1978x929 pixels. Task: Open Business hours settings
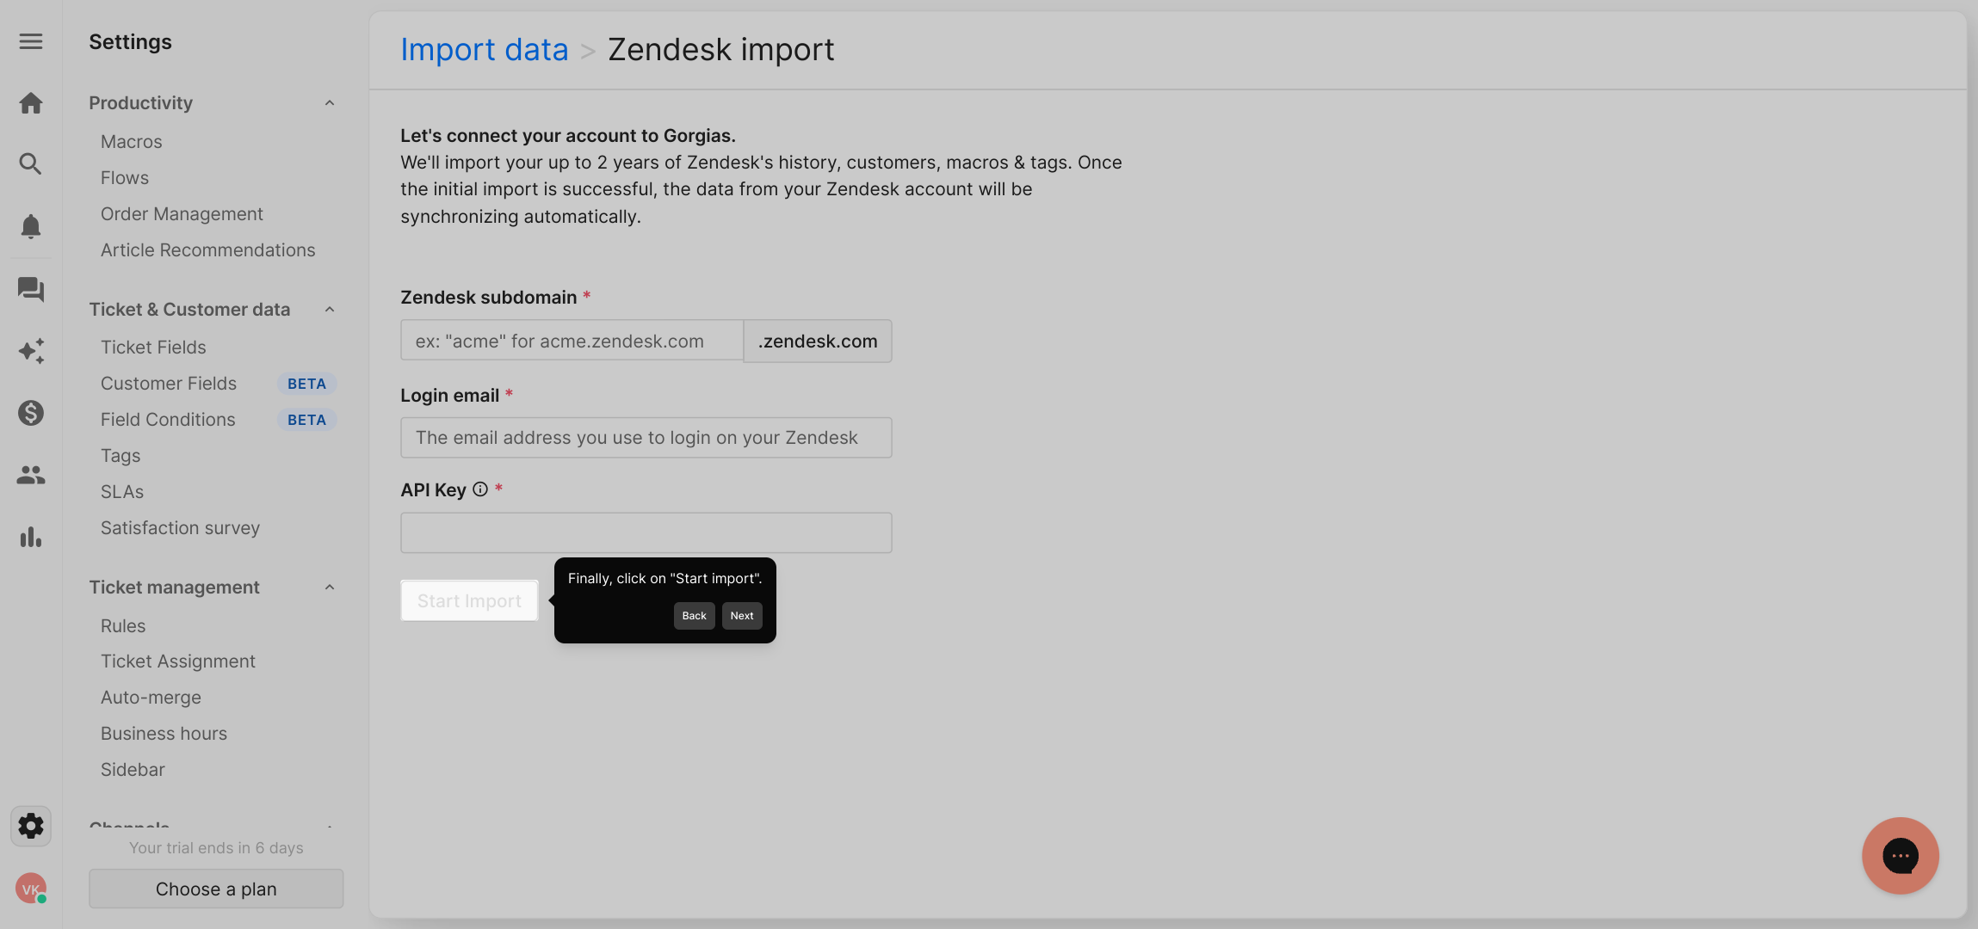164,734
